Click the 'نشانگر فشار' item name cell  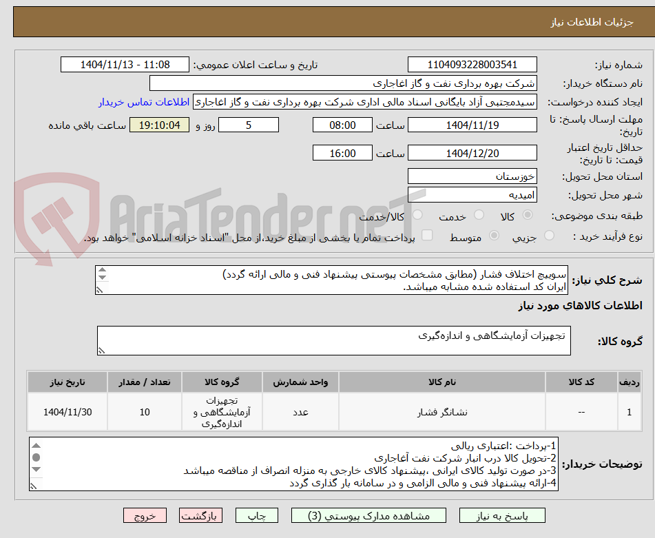point(442,412)
